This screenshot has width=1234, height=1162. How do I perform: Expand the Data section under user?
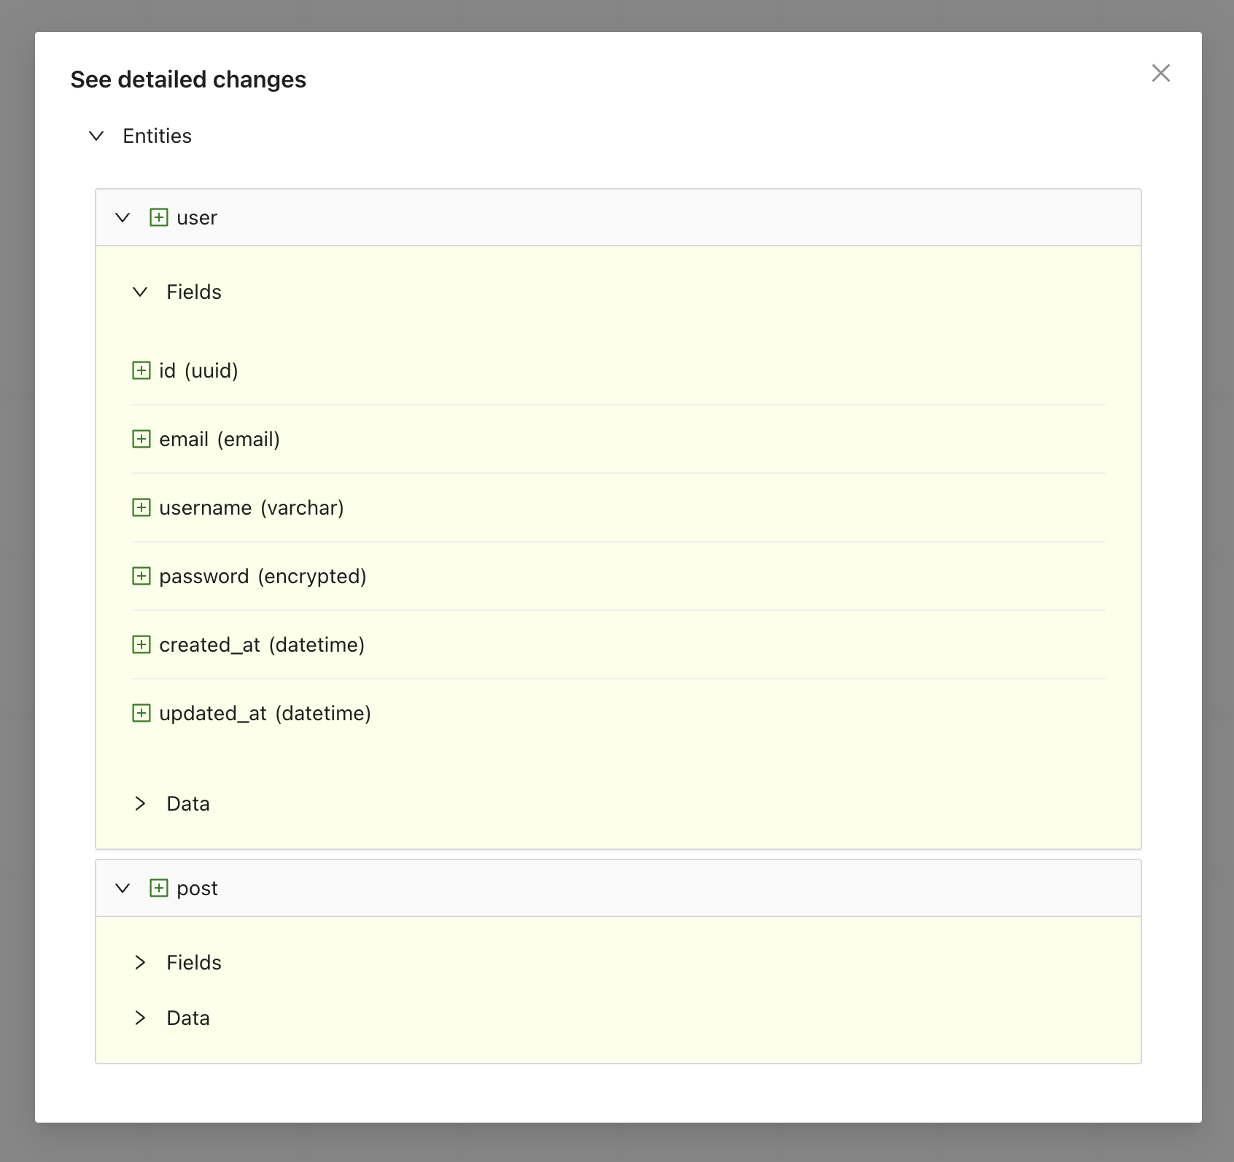tap(140, 804)
